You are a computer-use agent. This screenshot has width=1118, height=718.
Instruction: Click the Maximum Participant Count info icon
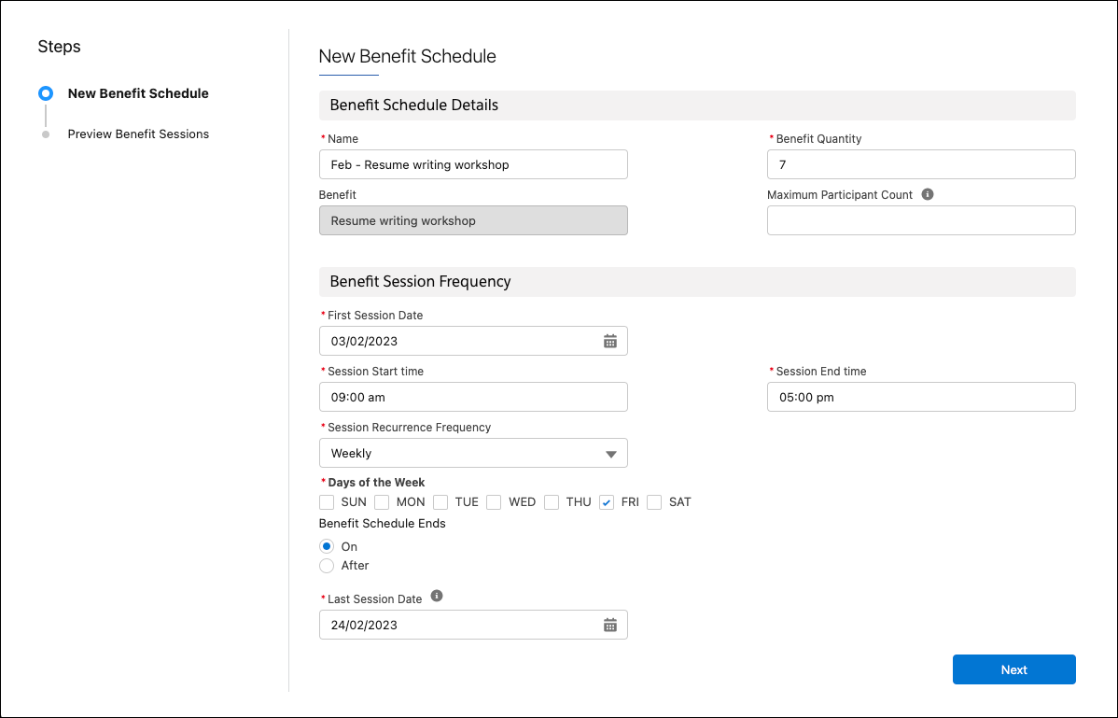[x=928, y=195]
